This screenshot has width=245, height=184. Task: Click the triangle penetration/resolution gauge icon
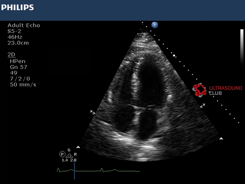point(69,155)
